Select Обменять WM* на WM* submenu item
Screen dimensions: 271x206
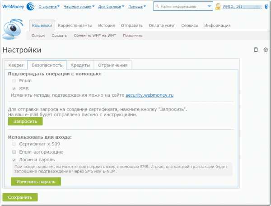[95, 36]
